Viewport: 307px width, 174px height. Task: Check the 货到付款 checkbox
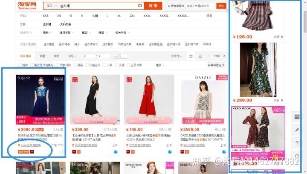click(x=58, y=65)
